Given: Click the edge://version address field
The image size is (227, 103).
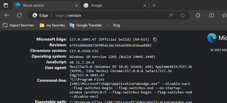Looking at the screenshot, I should tap(109, 15).
